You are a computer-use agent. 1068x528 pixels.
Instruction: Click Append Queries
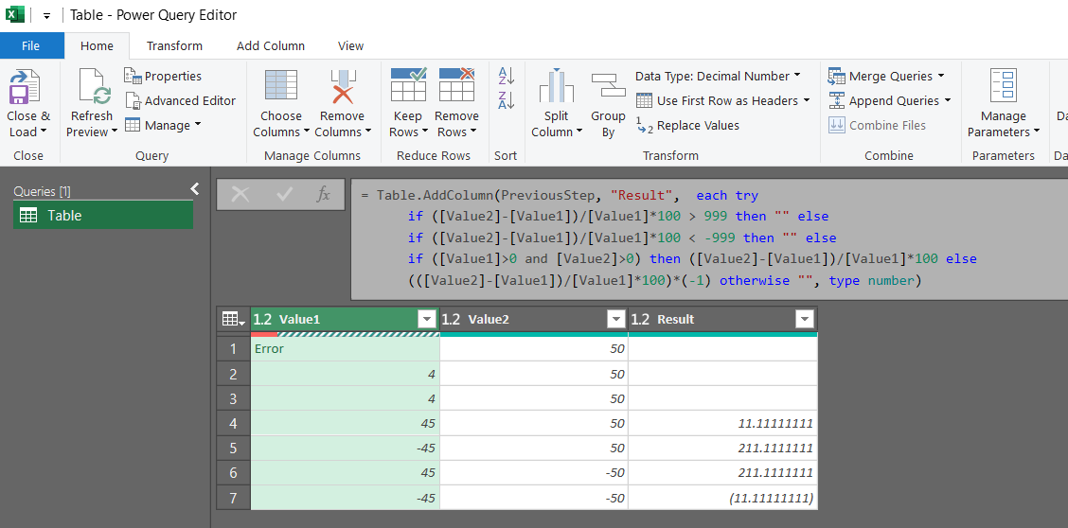pyautogui.click(x=889, y=100)
